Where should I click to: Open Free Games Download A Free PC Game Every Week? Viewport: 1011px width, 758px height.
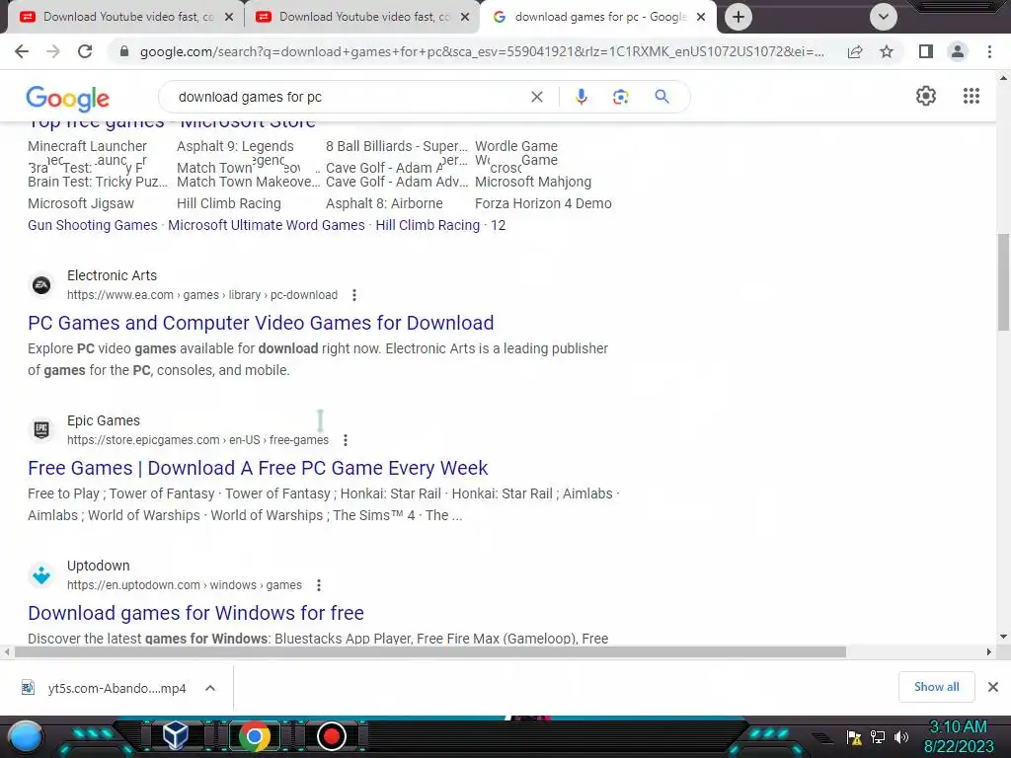[x=258, y=468]
